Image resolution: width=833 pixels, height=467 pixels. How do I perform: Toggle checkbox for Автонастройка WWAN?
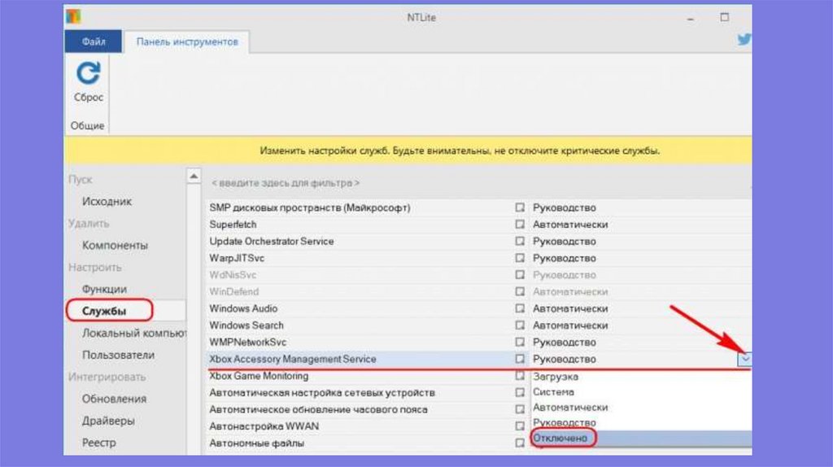520,426
